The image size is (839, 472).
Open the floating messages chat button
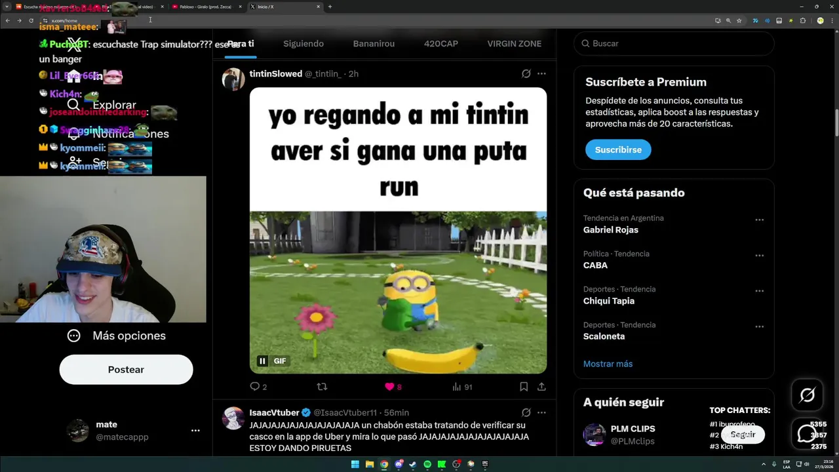808,433
